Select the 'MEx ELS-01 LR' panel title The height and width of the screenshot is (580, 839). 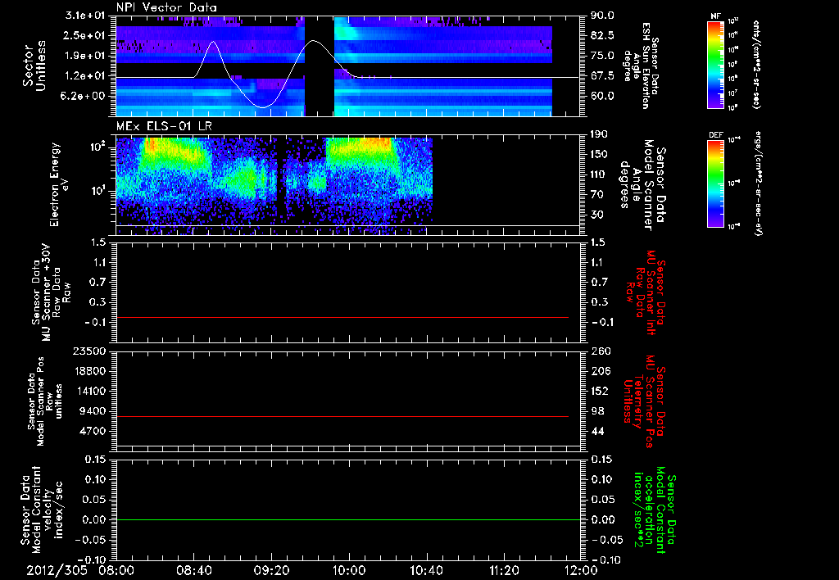tap(164, 126)
